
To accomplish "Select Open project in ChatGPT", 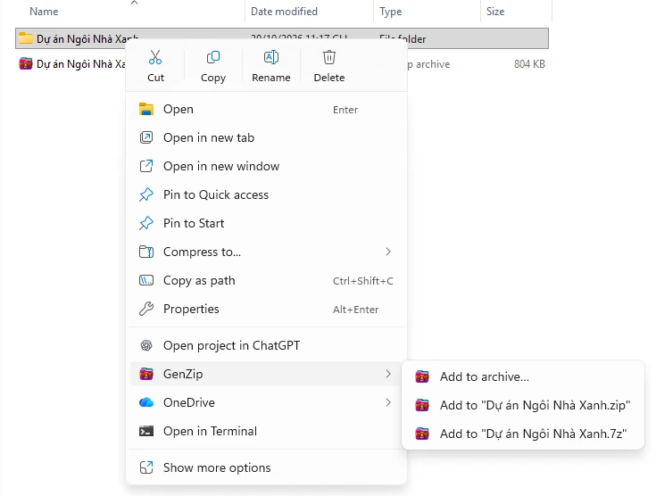I will (x=267, y=345).
